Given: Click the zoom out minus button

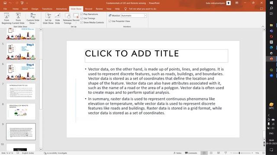Looking at the screenshot, I should point(231,153).
